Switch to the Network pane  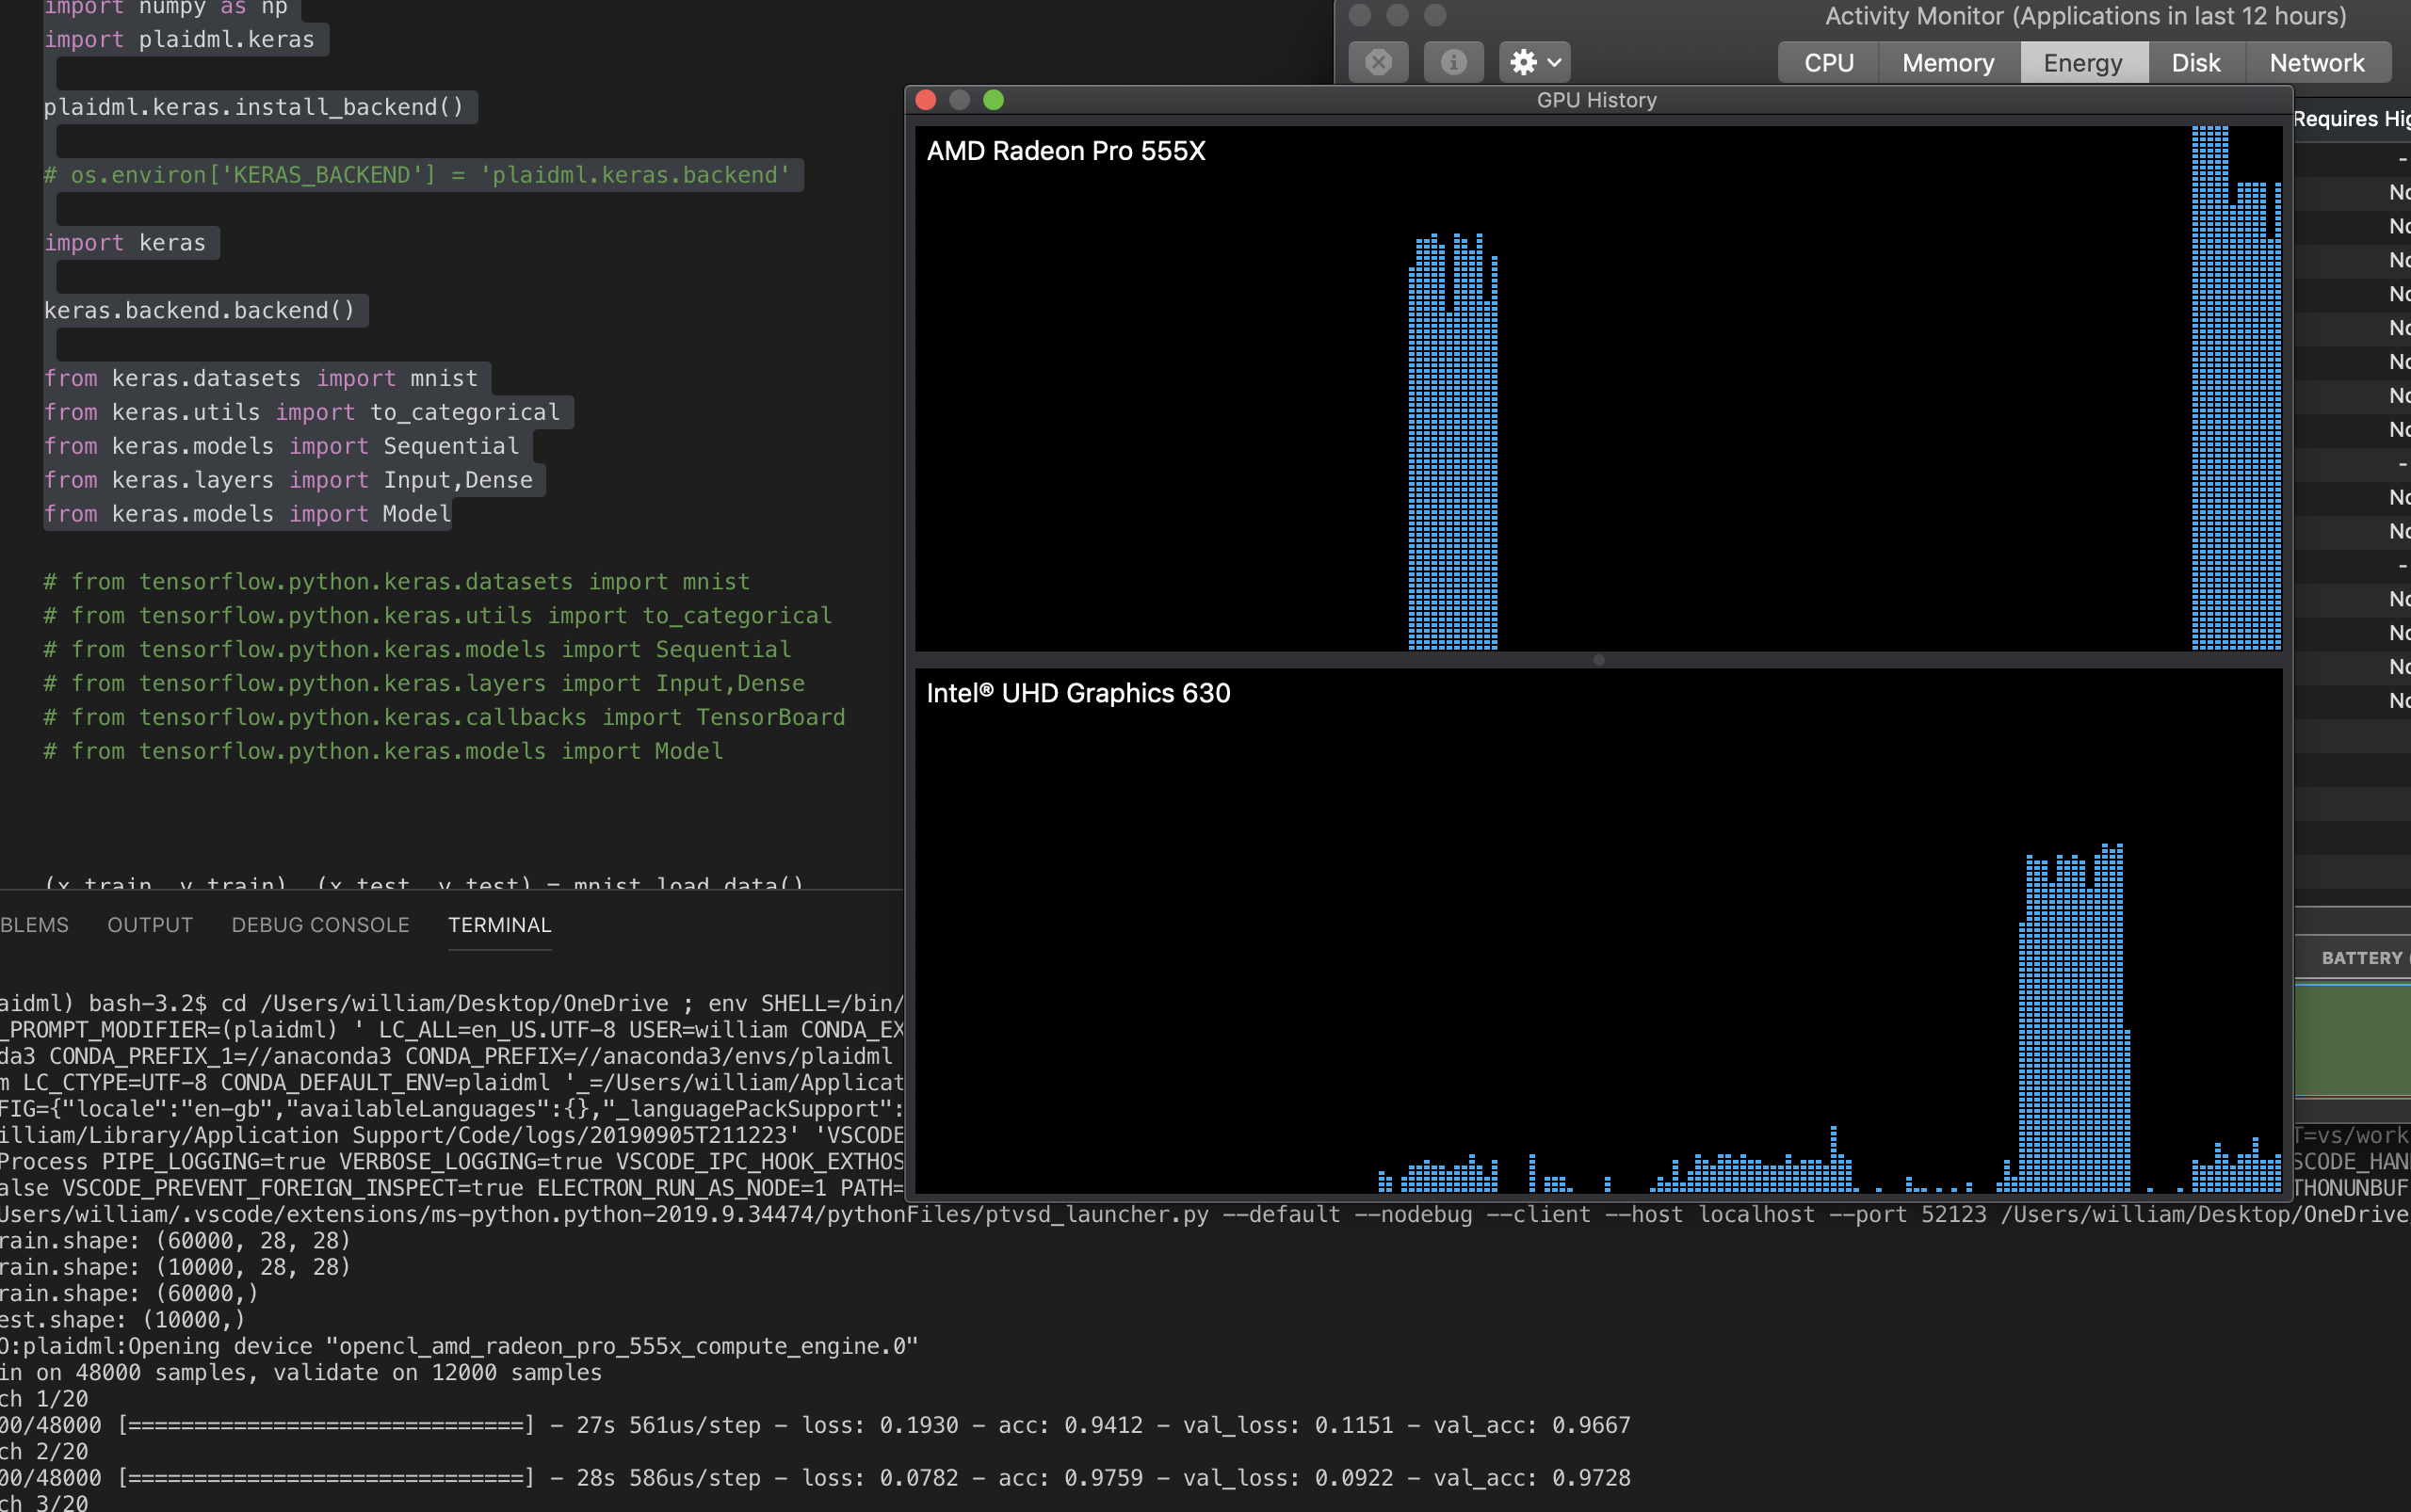[2316, 62]
